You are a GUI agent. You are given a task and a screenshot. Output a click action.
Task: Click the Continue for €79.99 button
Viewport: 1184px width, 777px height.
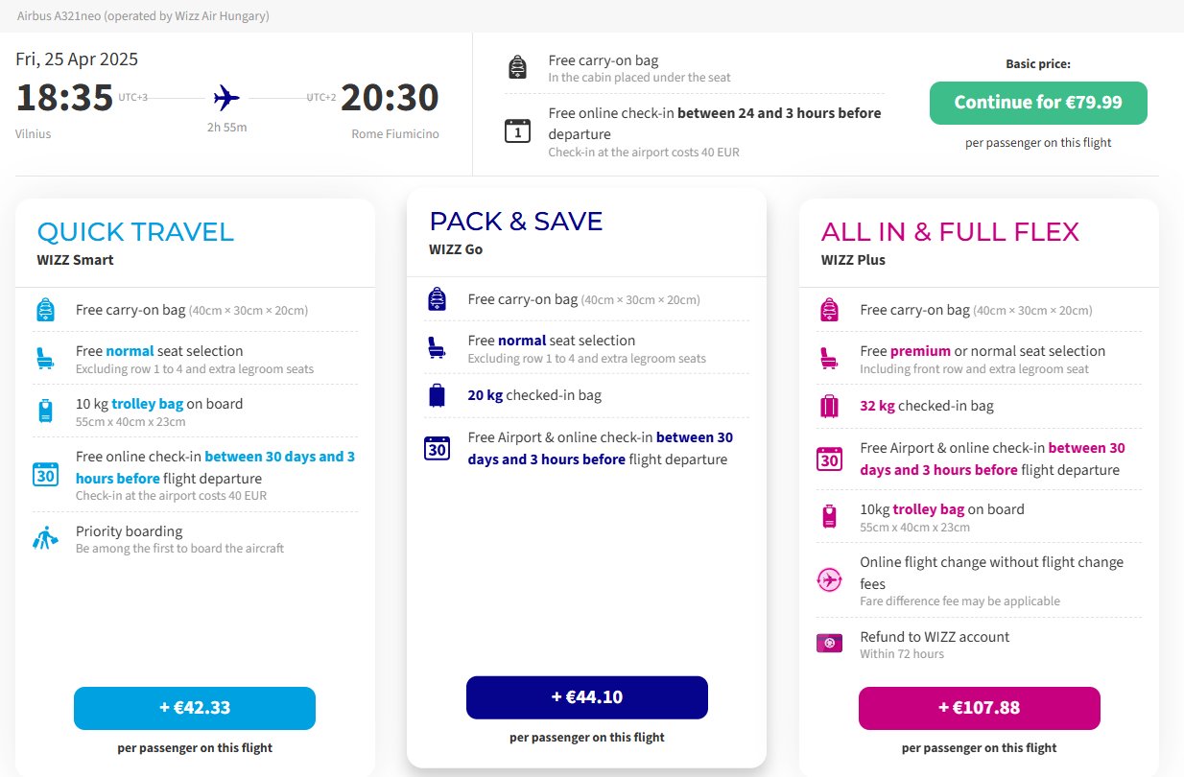coord(1038,103)
